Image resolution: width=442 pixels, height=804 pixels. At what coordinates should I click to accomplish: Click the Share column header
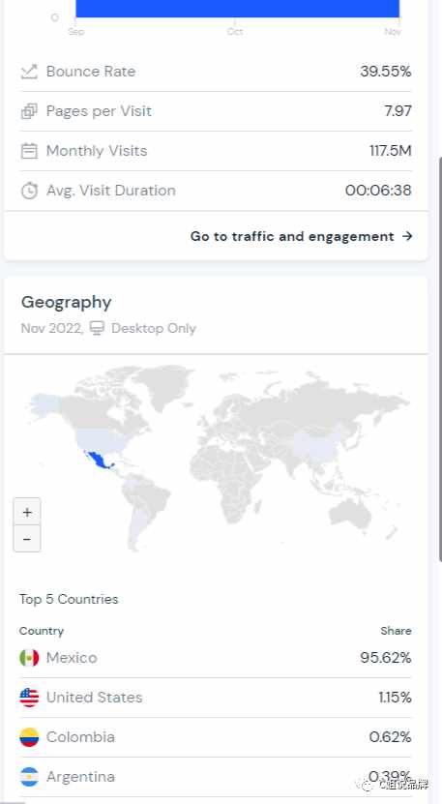[396, 631]
